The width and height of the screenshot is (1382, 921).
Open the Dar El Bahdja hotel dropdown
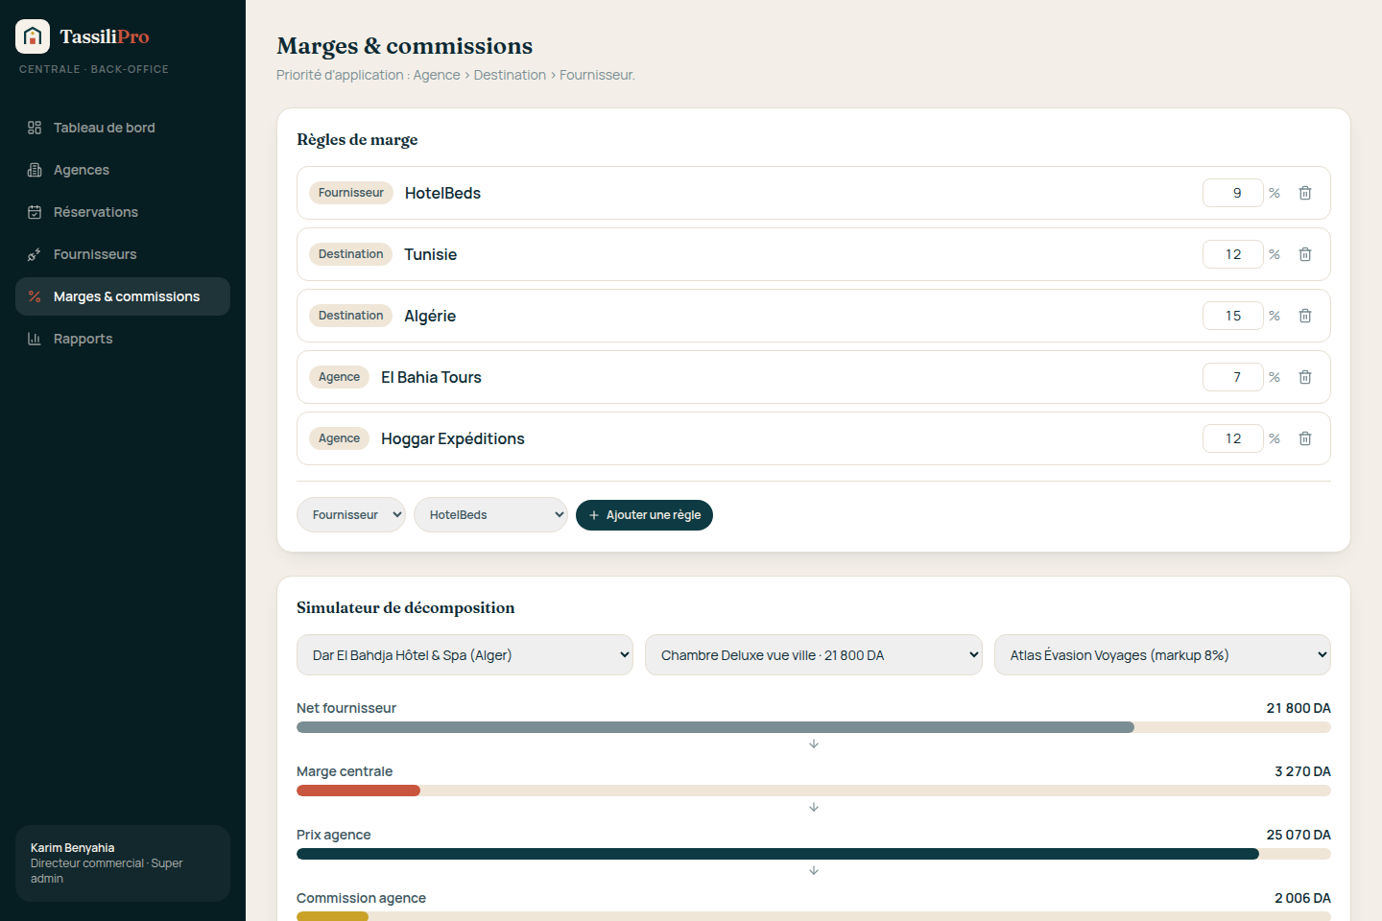tap(465, 655)
